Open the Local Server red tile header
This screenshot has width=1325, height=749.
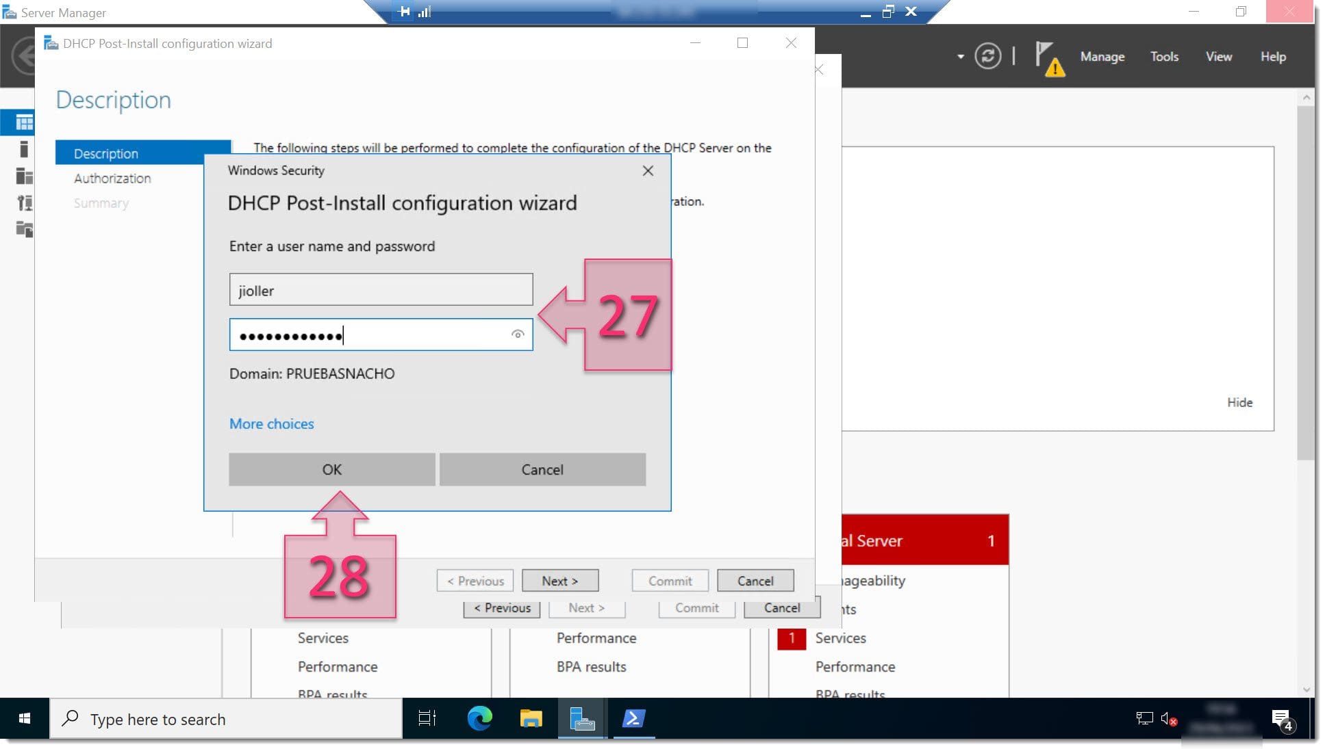(925, 540)
